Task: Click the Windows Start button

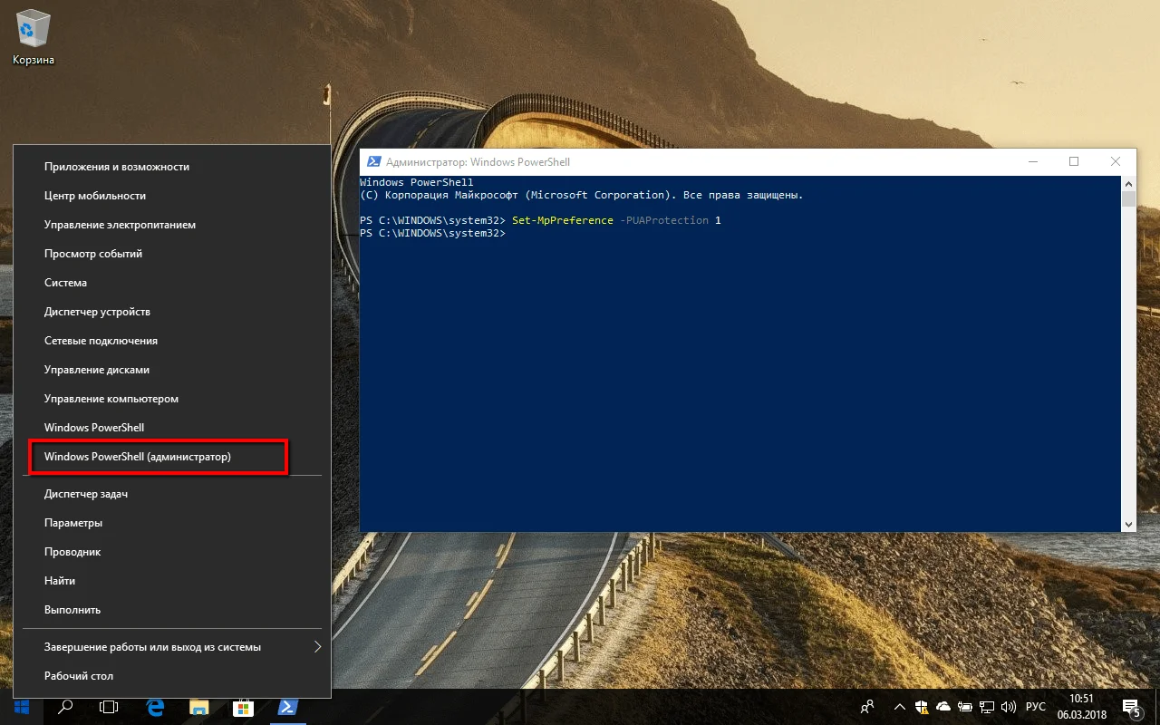Action: (x=20, y=707)
